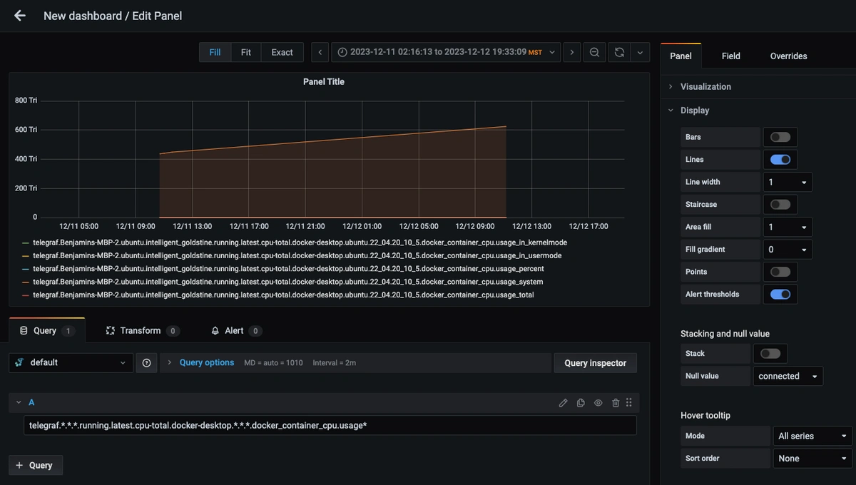Open data source help info icon

pos(146,362)
